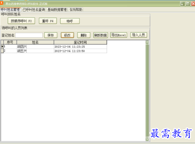Click the 删除 button
The width and height of the screenshot is (195, 145).
coord(84,35)
